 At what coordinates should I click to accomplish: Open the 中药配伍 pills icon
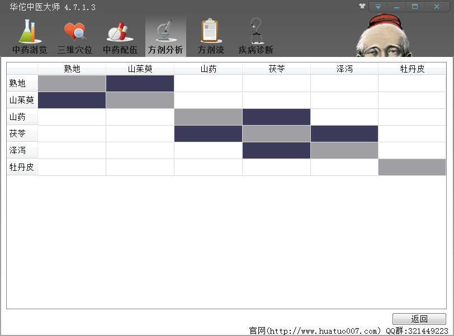click(120, 36)
